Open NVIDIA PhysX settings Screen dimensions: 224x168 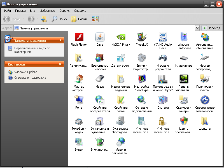[x=121, y=39]
